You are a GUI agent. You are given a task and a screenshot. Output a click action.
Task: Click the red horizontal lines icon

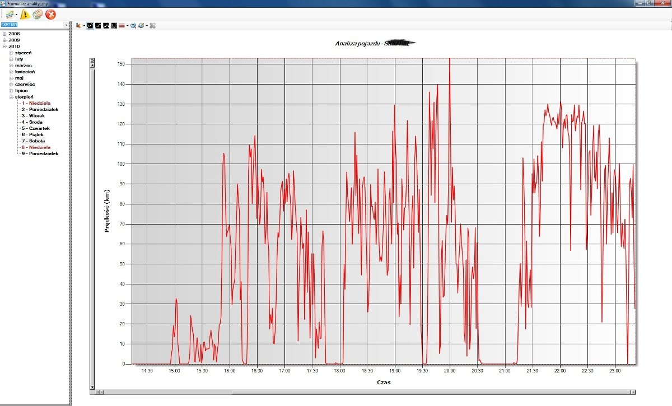(x=122, y=25)
